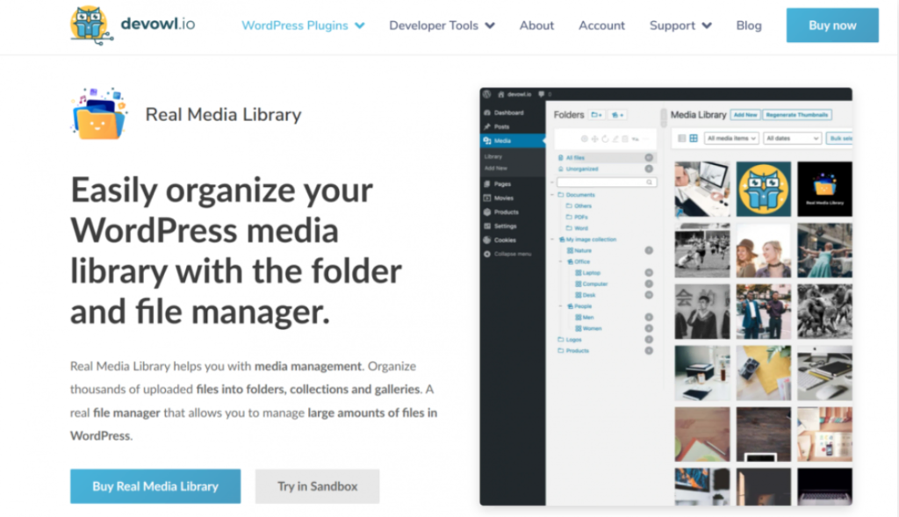
Task: Collapse the Documents folder tree
Action: coord(553,195)
